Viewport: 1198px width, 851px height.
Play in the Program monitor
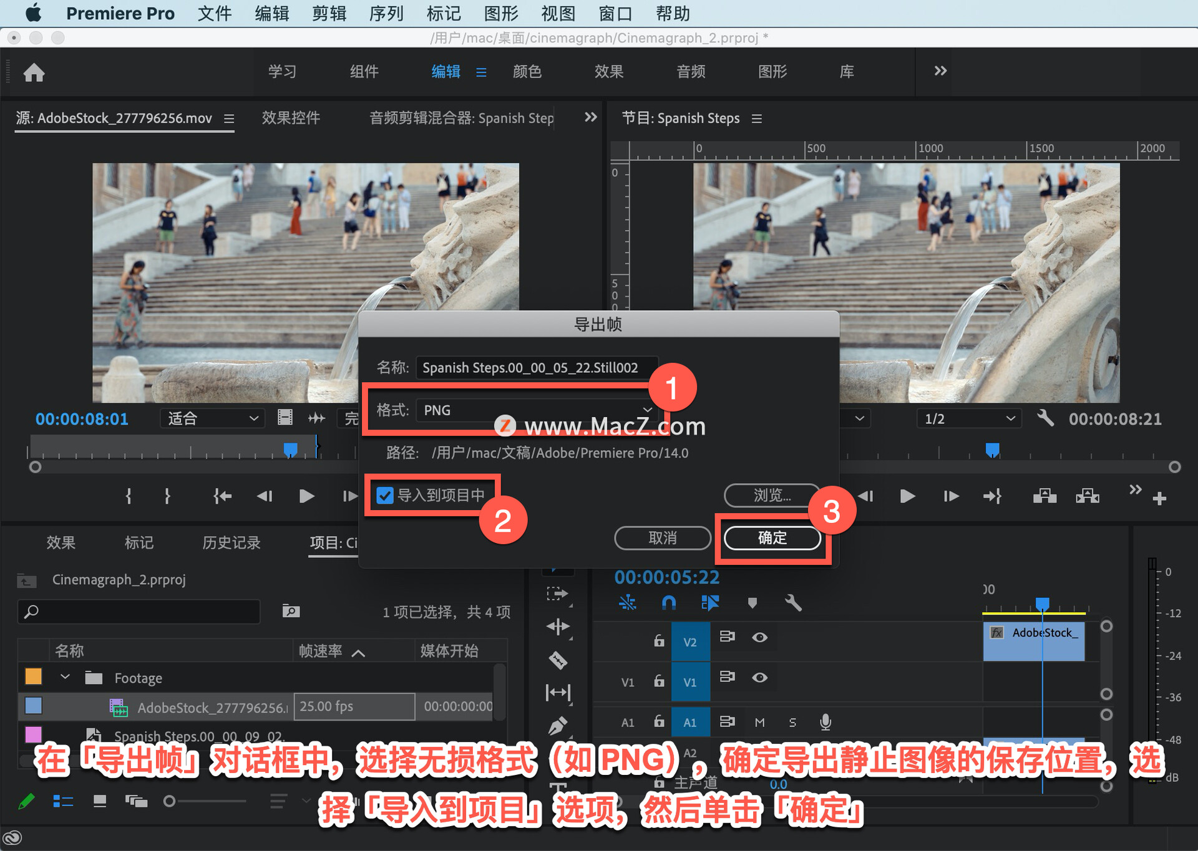(908, 496)
